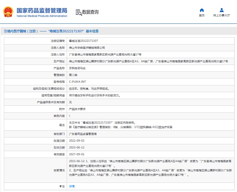Select the 生效日期 label cell
This screenshot has height=192, width=237.
click(x=36, y=148)
